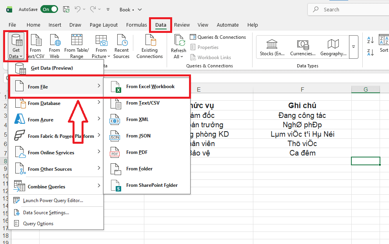Open the From Other Sources submenu

pyautogui.click(x=56, y=169)
